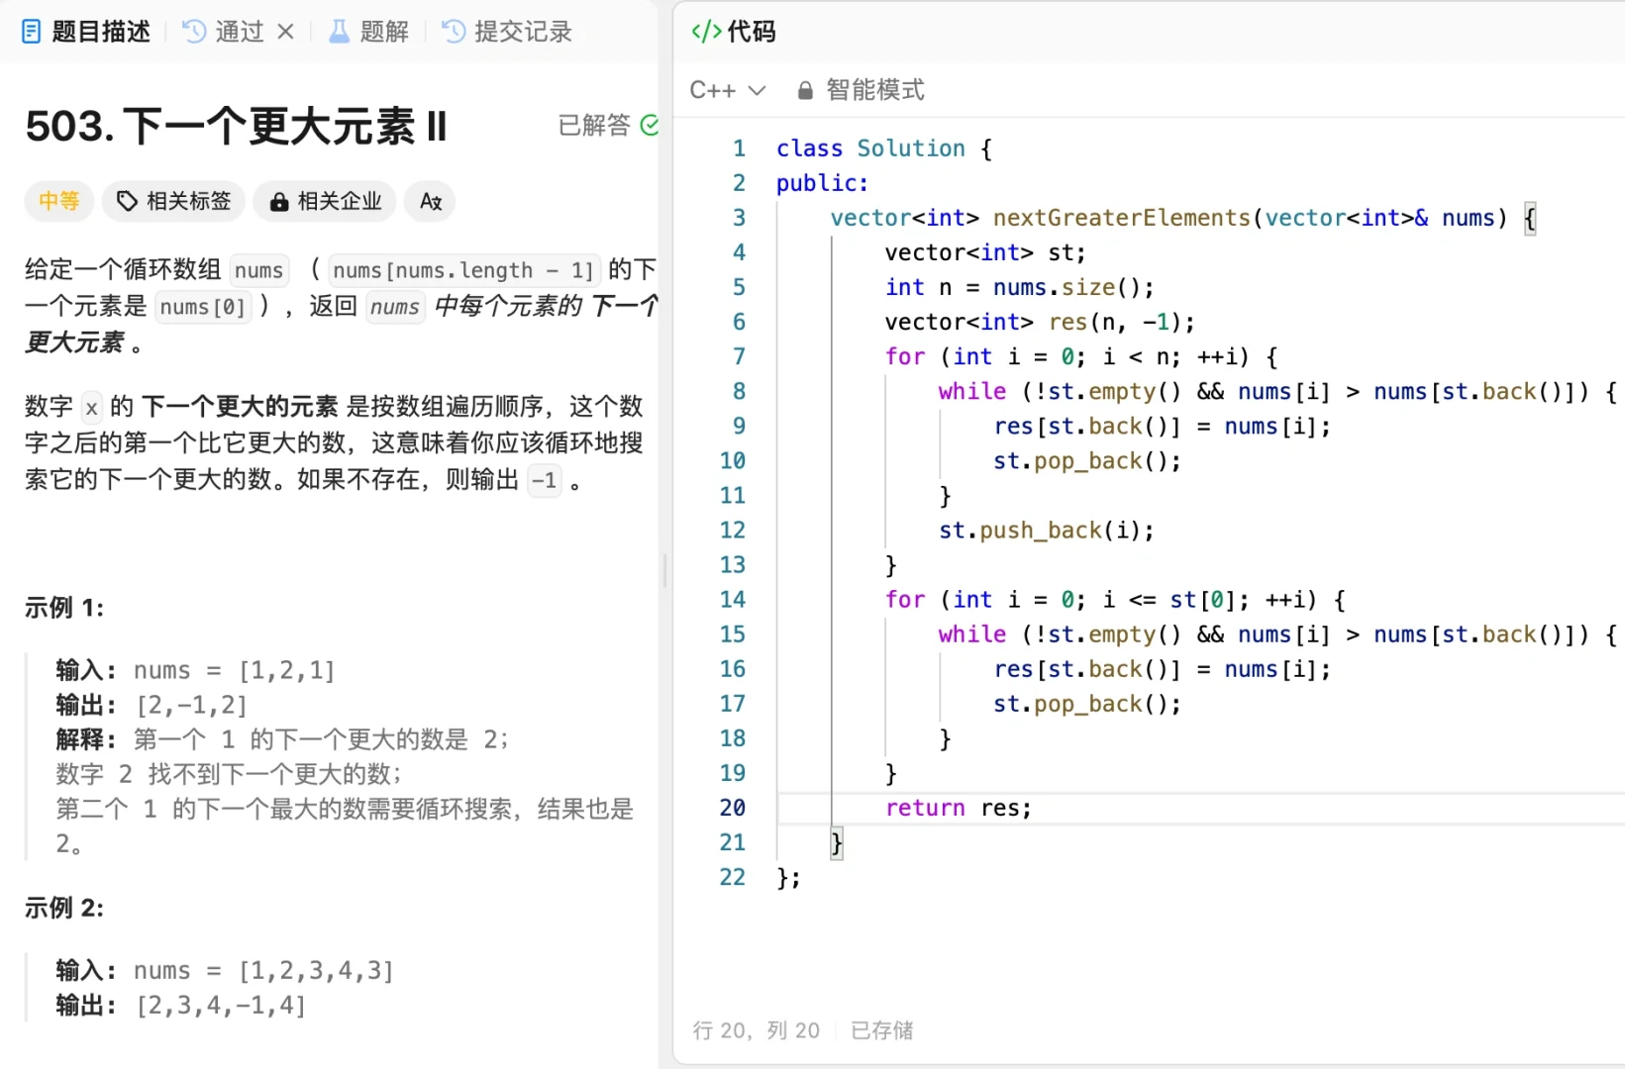This screenshot has width=1625, height=1069.
Task: Click the example output '[2,-1,2]'
Action: click(x=192, y=705)
